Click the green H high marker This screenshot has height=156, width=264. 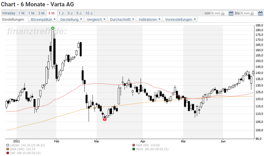[53, 28]
